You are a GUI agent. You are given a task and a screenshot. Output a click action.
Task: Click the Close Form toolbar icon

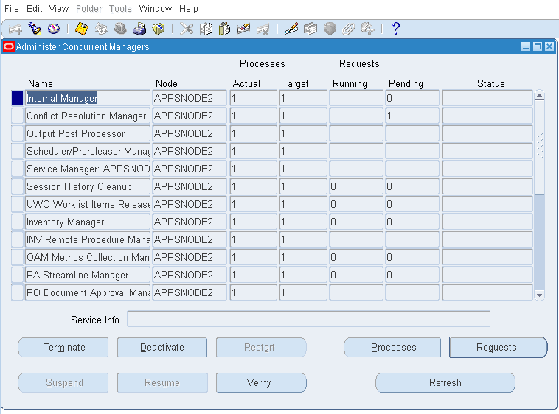coord(158,29)
